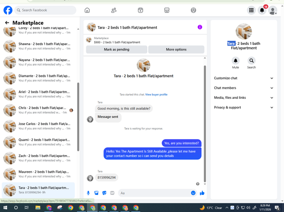Open Chris's conversation in the list
Image resolution: width=284 pixels, height=212 pixels.
(39, 110)
